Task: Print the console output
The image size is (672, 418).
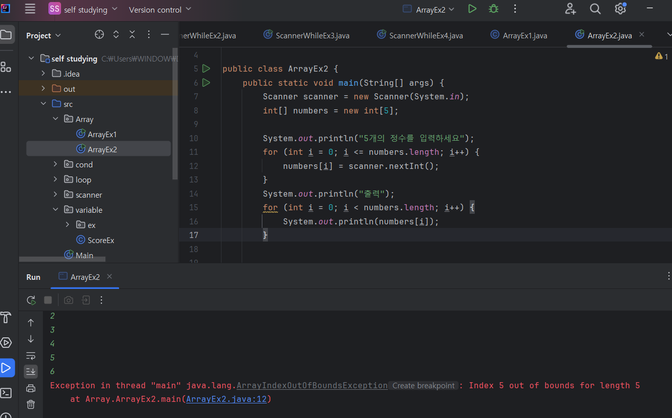Action: pos(31,388)
